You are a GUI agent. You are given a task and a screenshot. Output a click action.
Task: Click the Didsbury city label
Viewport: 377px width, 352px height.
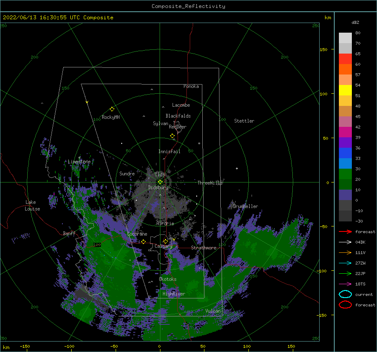[x=158, y=188]
